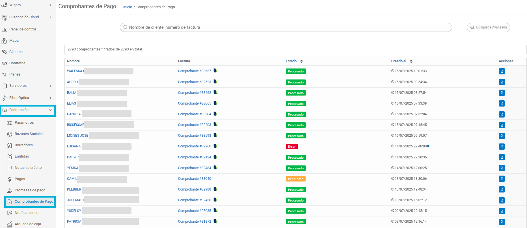This screenshot has width=527, height=228.
Task: Click the Factura column header
Action: pos(184,61)
